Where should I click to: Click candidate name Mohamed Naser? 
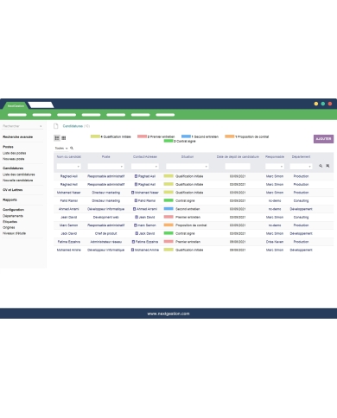coord(68,193)
